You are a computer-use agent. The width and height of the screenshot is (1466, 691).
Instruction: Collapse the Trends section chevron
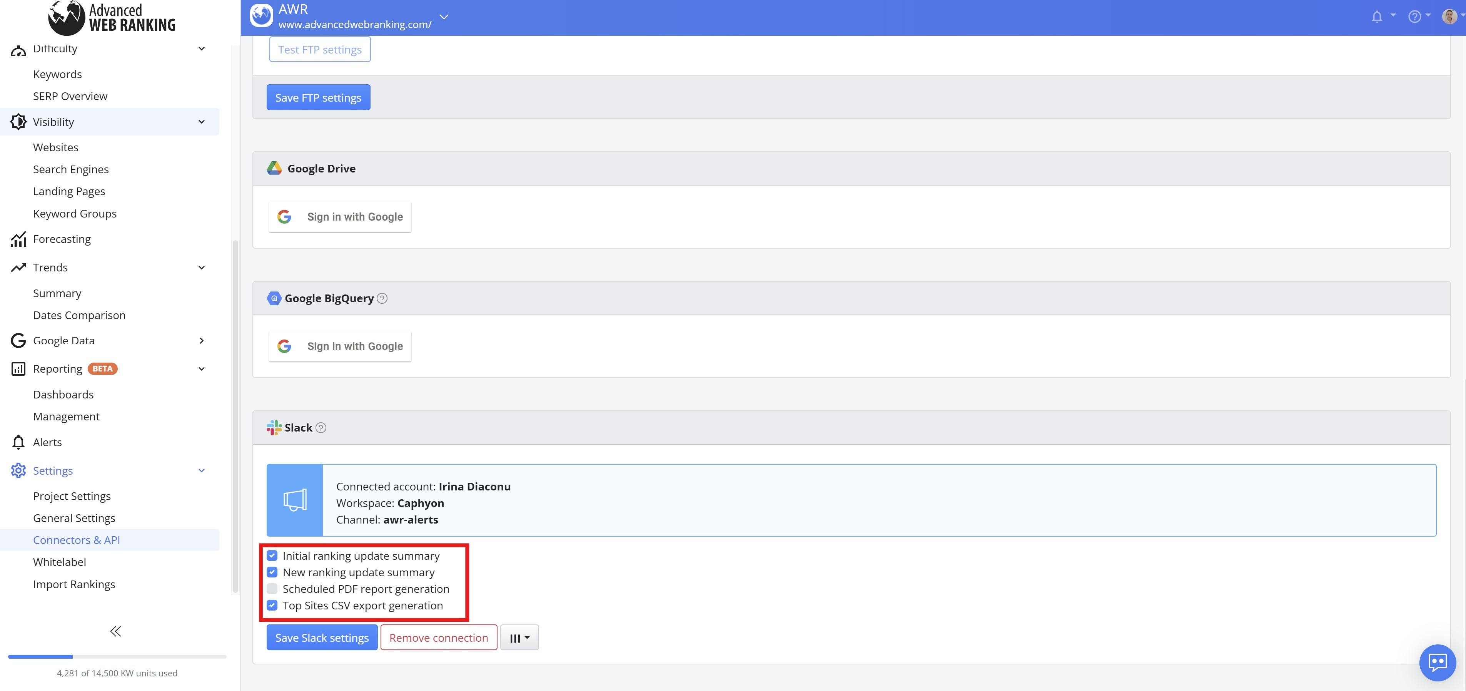(202, 268)
